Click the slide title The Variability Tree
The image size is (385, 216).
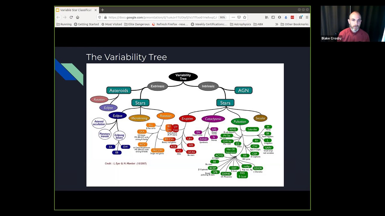[x=126, y=57]
